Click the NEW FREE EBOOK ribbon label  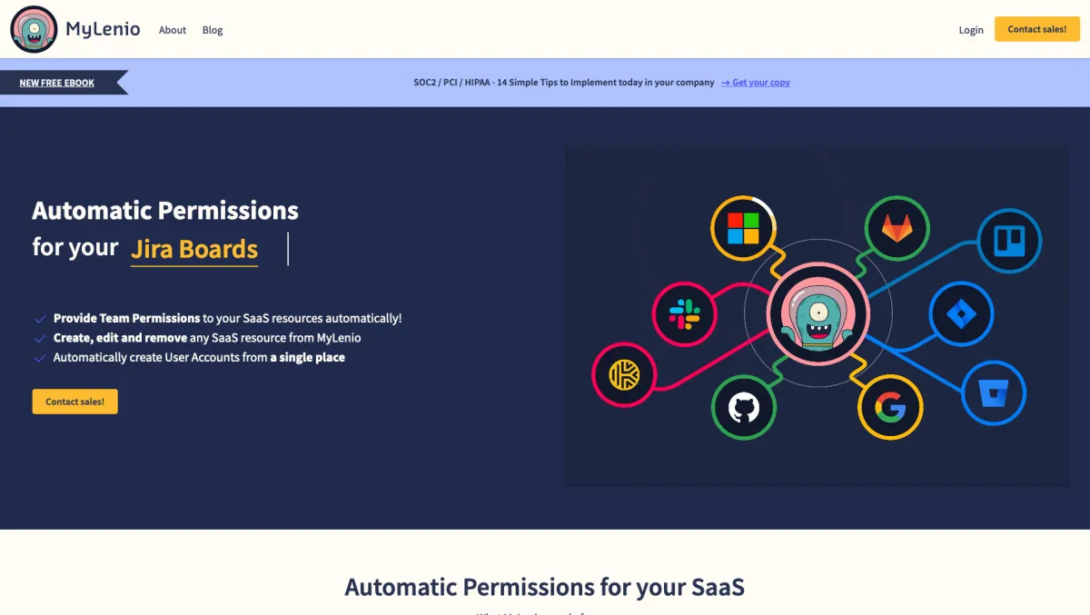57,83
